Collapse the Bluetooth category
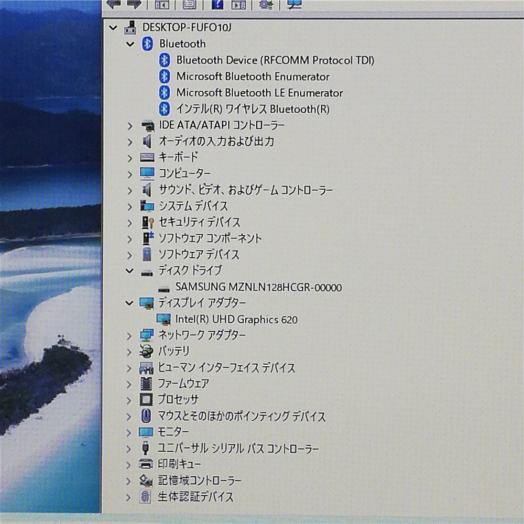The height and width of the screenshot is (524, 524). 130,44
